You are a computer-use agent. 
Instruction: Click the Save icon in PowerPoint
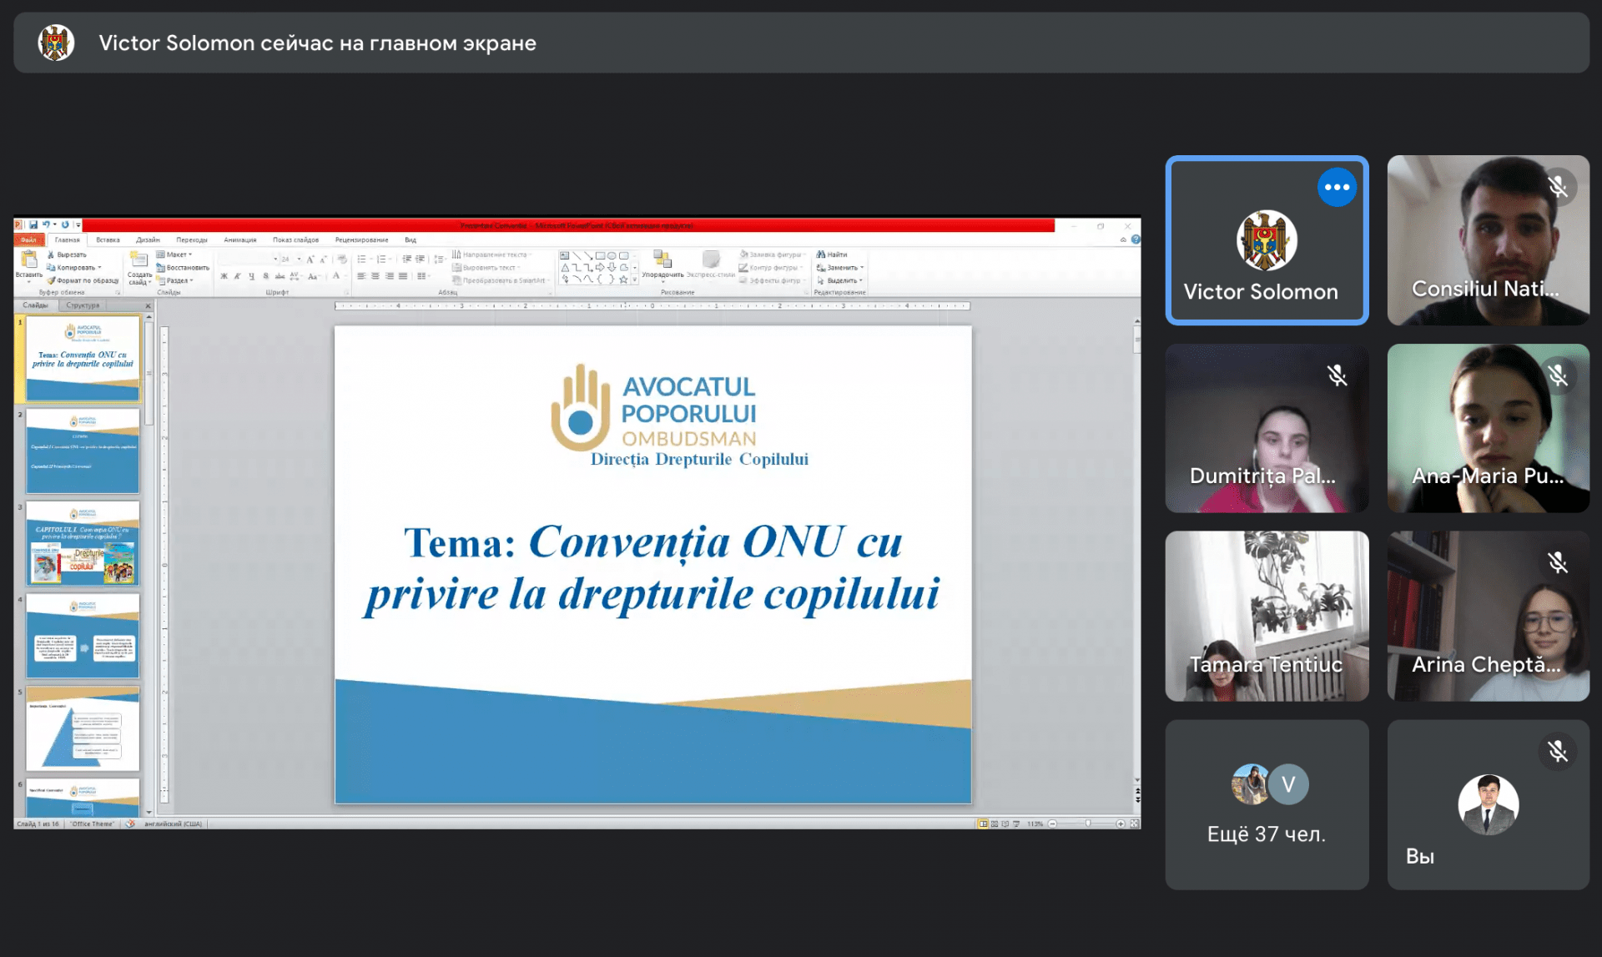[33, 224]
